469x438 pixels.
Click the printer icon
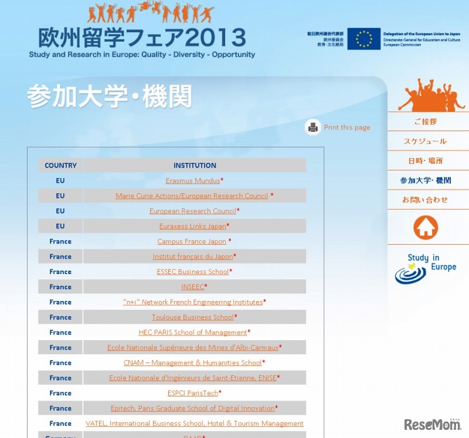tap(313, 127)
